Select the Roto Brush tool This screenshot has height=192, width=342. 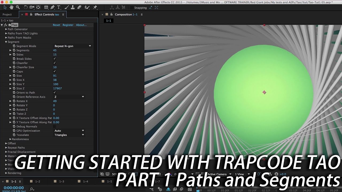click(x=87, y=7)
